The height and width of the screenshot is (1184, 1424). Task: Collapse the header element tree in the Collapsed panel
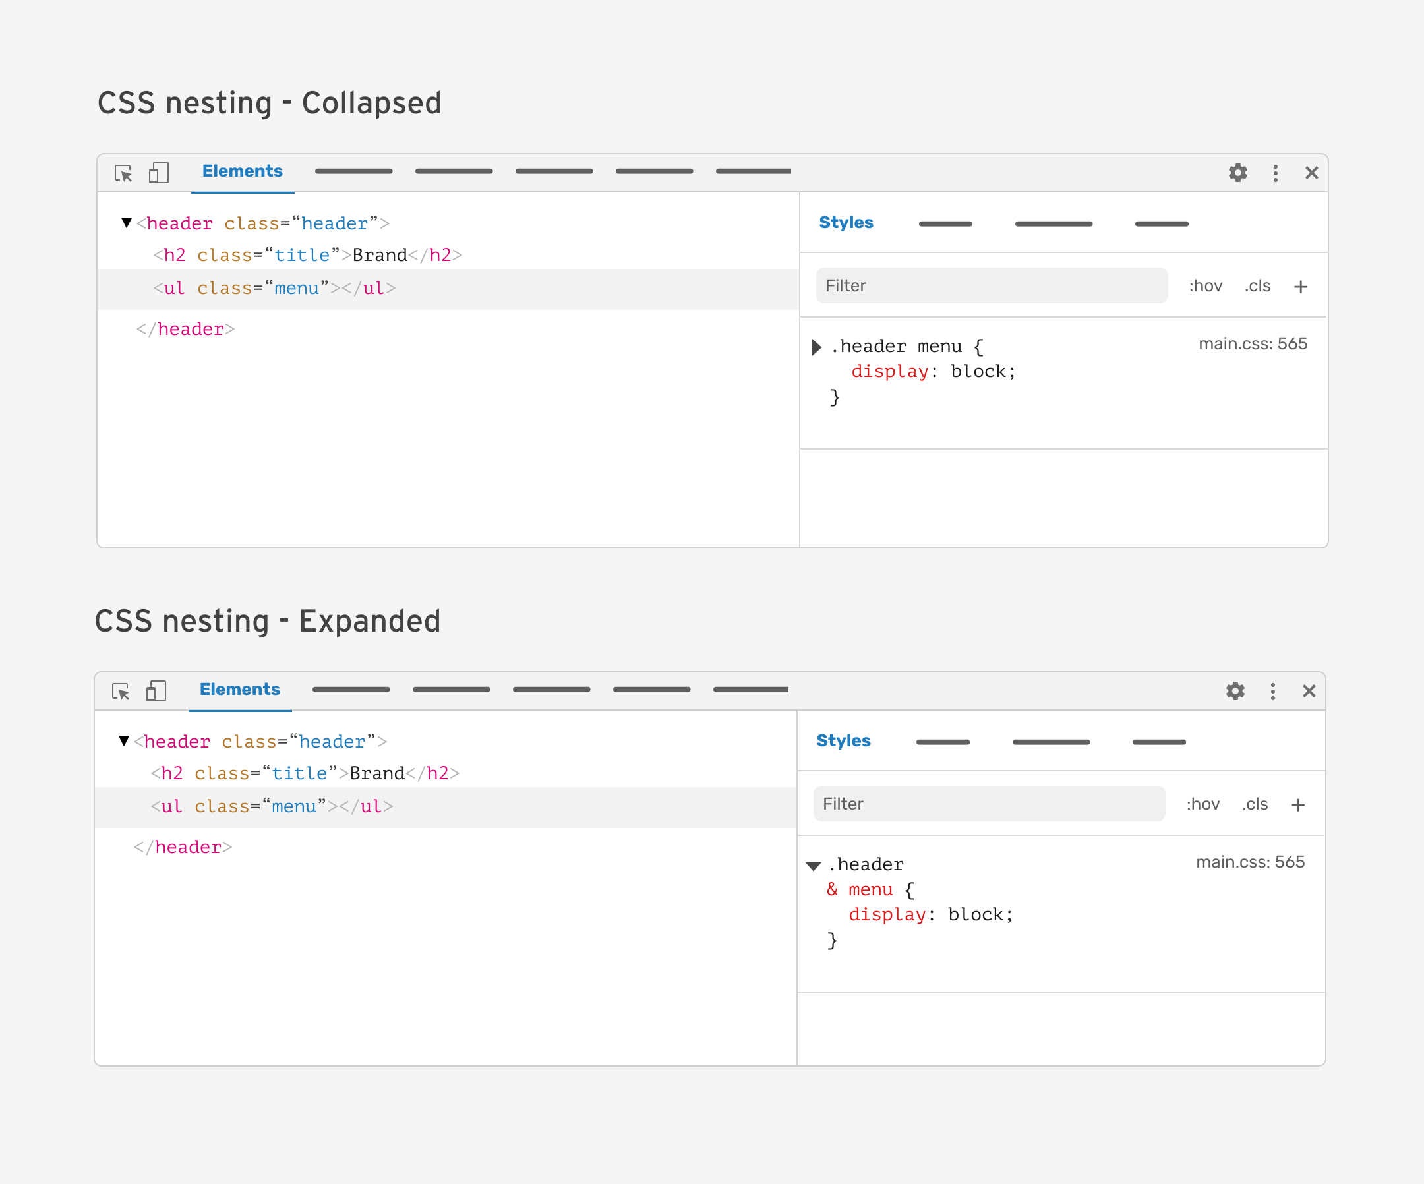pos(126,222)
